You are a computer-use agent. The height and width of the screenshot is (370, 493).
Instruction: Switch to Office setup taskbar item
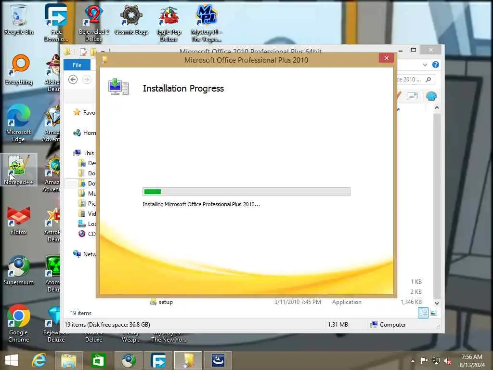point(188,360)
